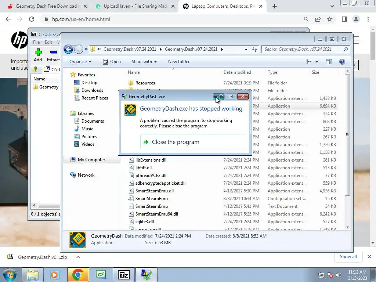Select Desktop in Favorites
Screen dimensions: 376x282
pos(89,83)
